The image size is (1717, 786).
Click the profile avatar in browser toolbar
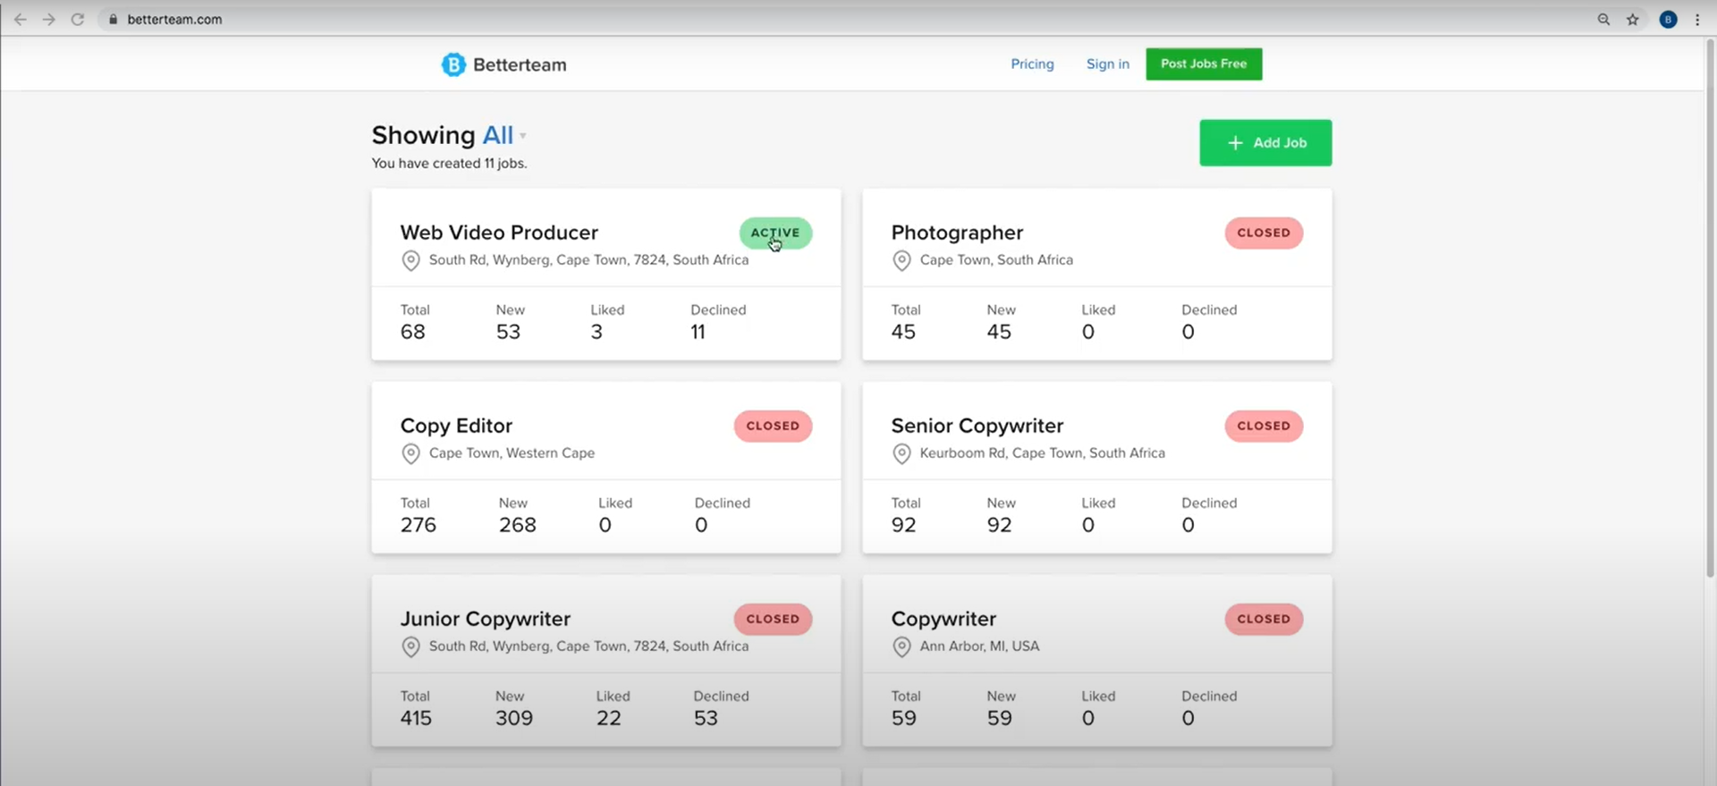(x=1668, y=19)
